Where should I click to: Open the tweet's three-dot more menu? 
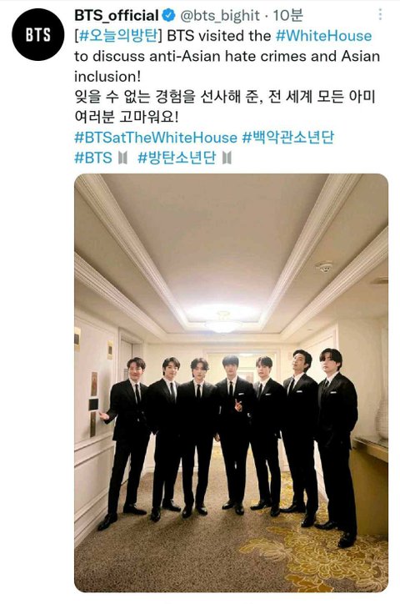click(380, 15)
